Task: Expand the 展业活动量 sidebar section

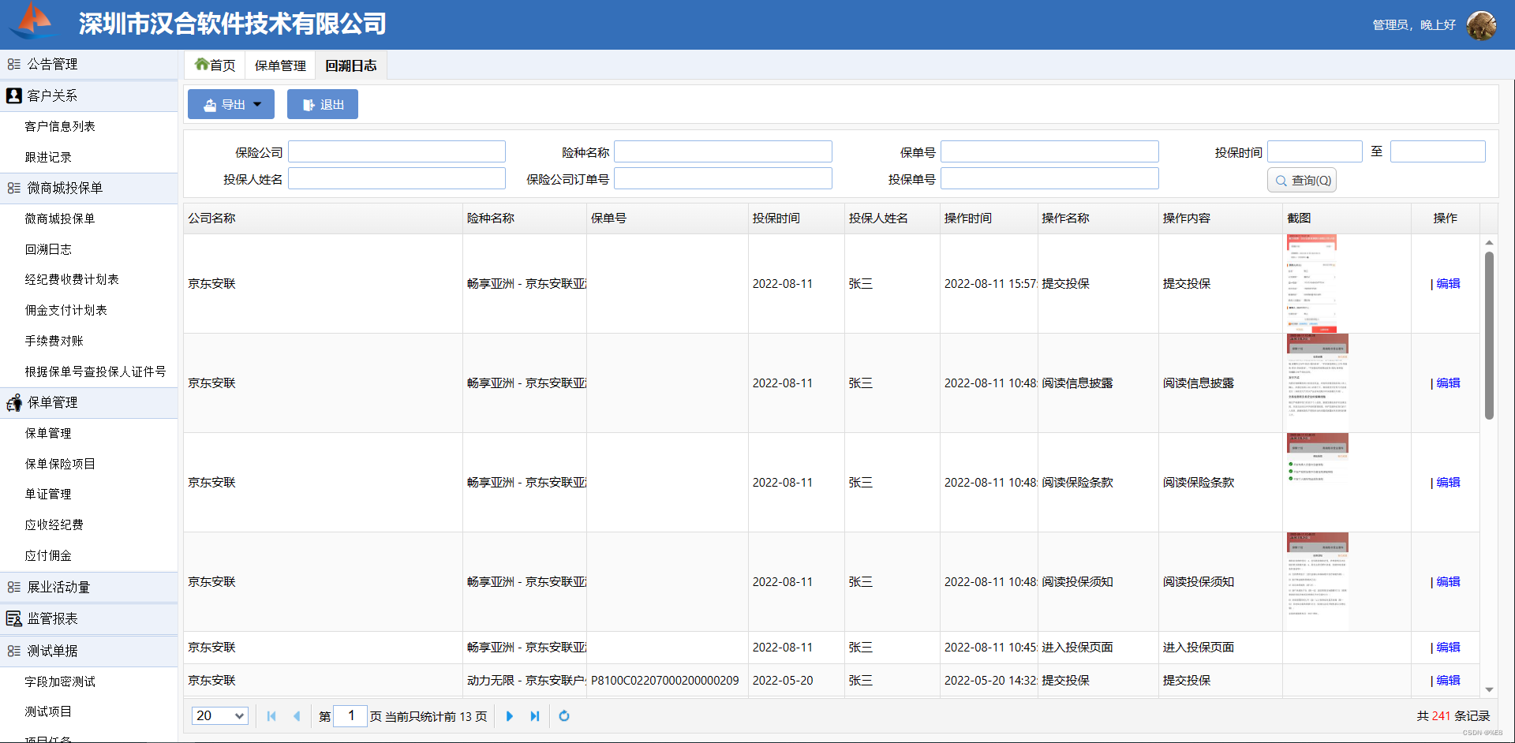Action: click(88, 587)
